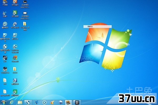This screenshot has height=105, width=158.
Task: Click the orange wing taskbar icon
Action: (x=52, y=102)
